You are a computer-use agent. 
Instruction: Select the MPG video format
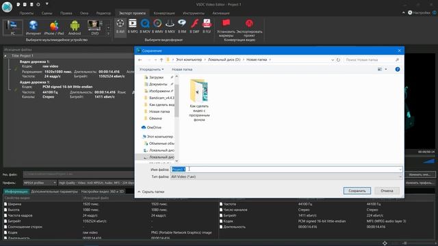click(x=133, y=27)
